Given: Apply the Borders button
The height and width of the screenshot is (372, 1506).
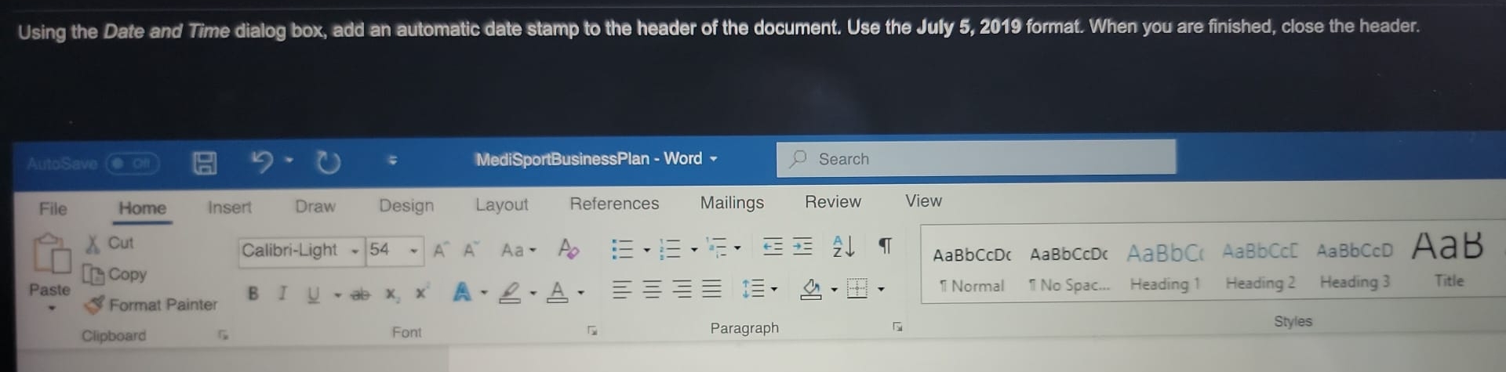Looking at the screenshot, I should 857,288.
